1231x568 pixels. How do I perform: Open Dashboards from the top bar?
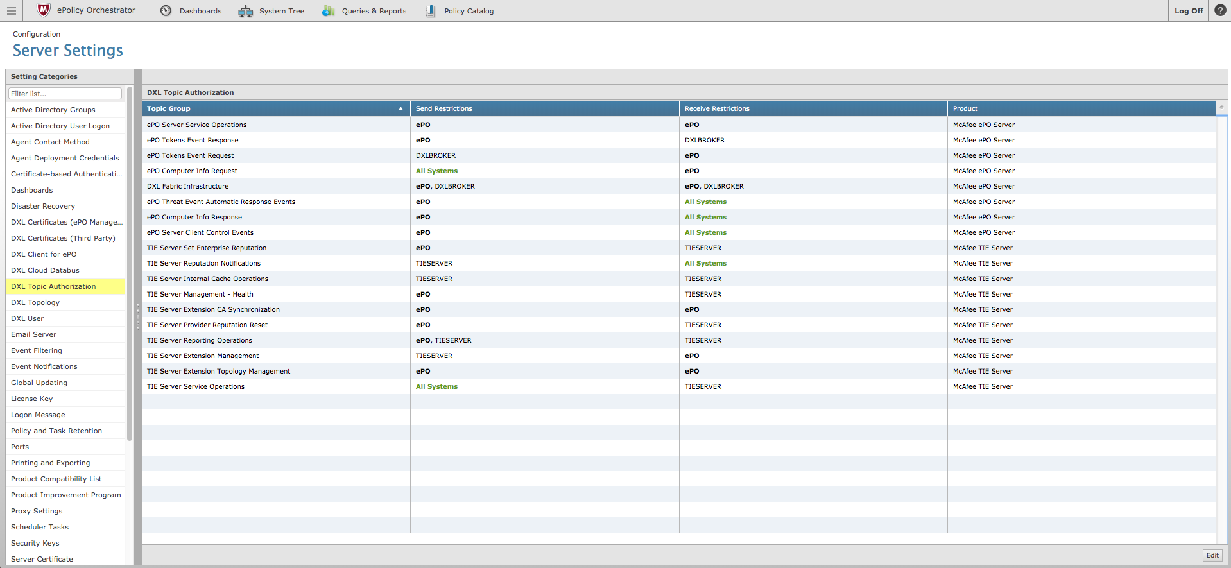(x=200, y=11)
